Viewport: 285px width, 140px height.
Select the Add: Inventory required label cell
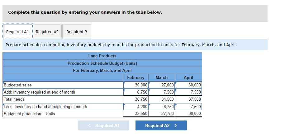tap(62, 92)
